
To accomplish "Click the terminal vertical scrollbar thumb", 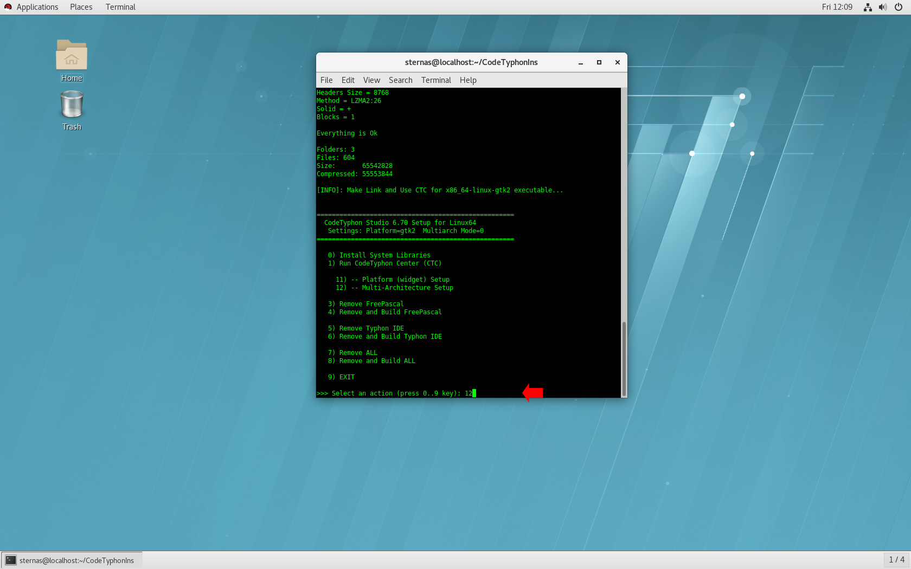I will coord(624,359).
